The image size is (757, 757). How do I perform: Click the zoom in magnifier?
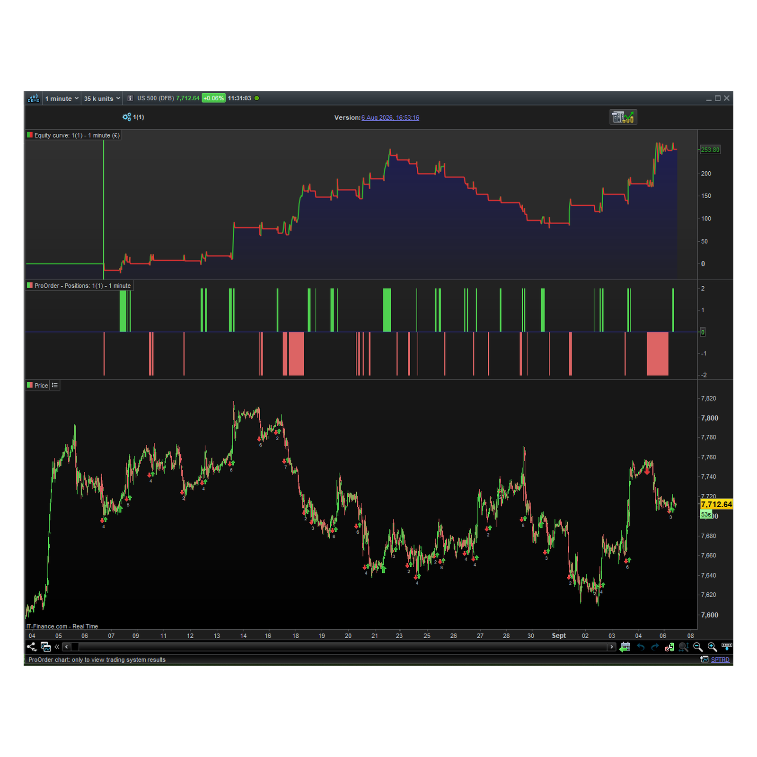coord(712,647)
